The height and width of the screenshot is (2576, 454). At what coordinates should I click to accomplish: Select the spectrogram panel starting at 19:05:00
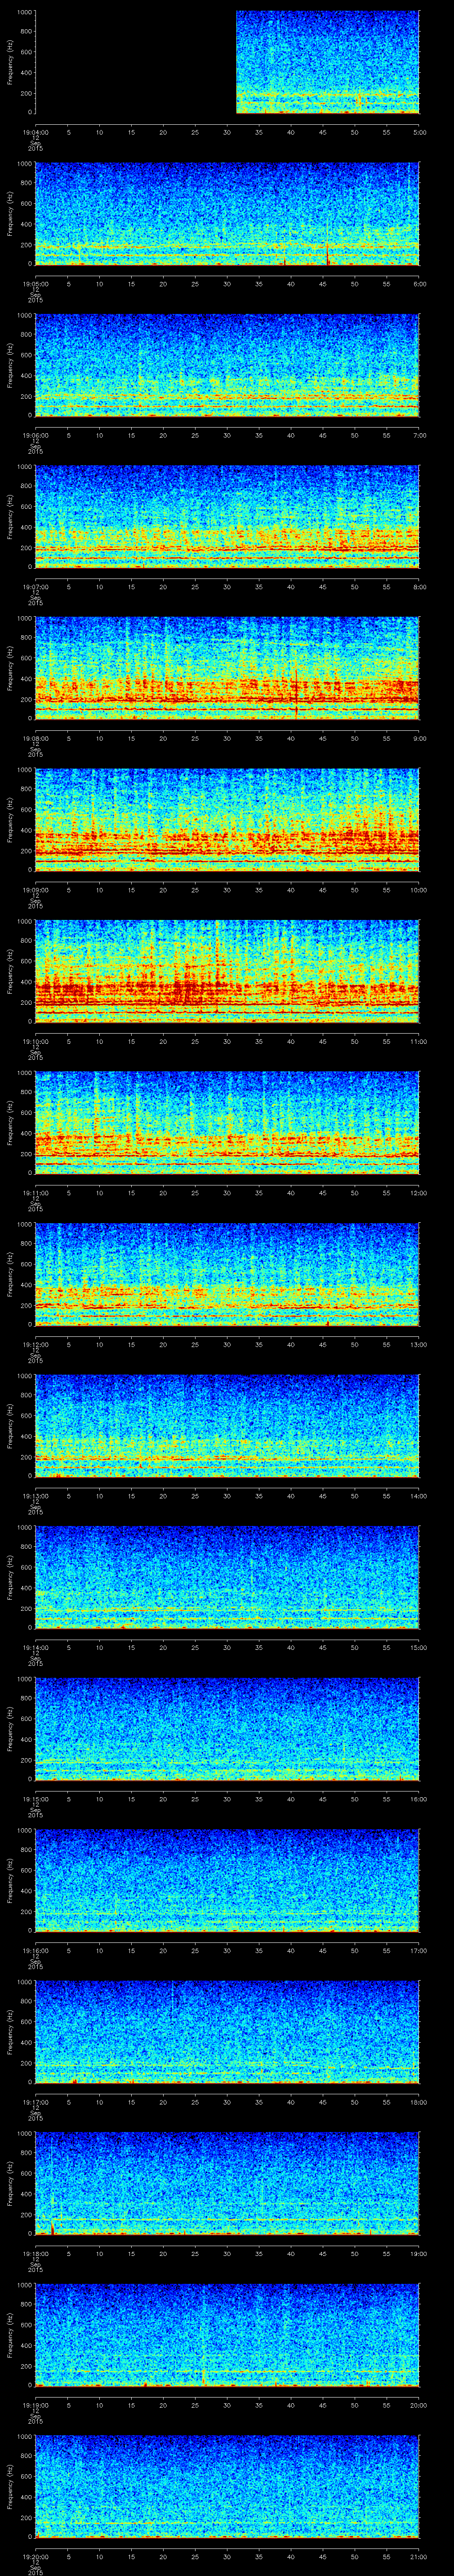point(227,214)
